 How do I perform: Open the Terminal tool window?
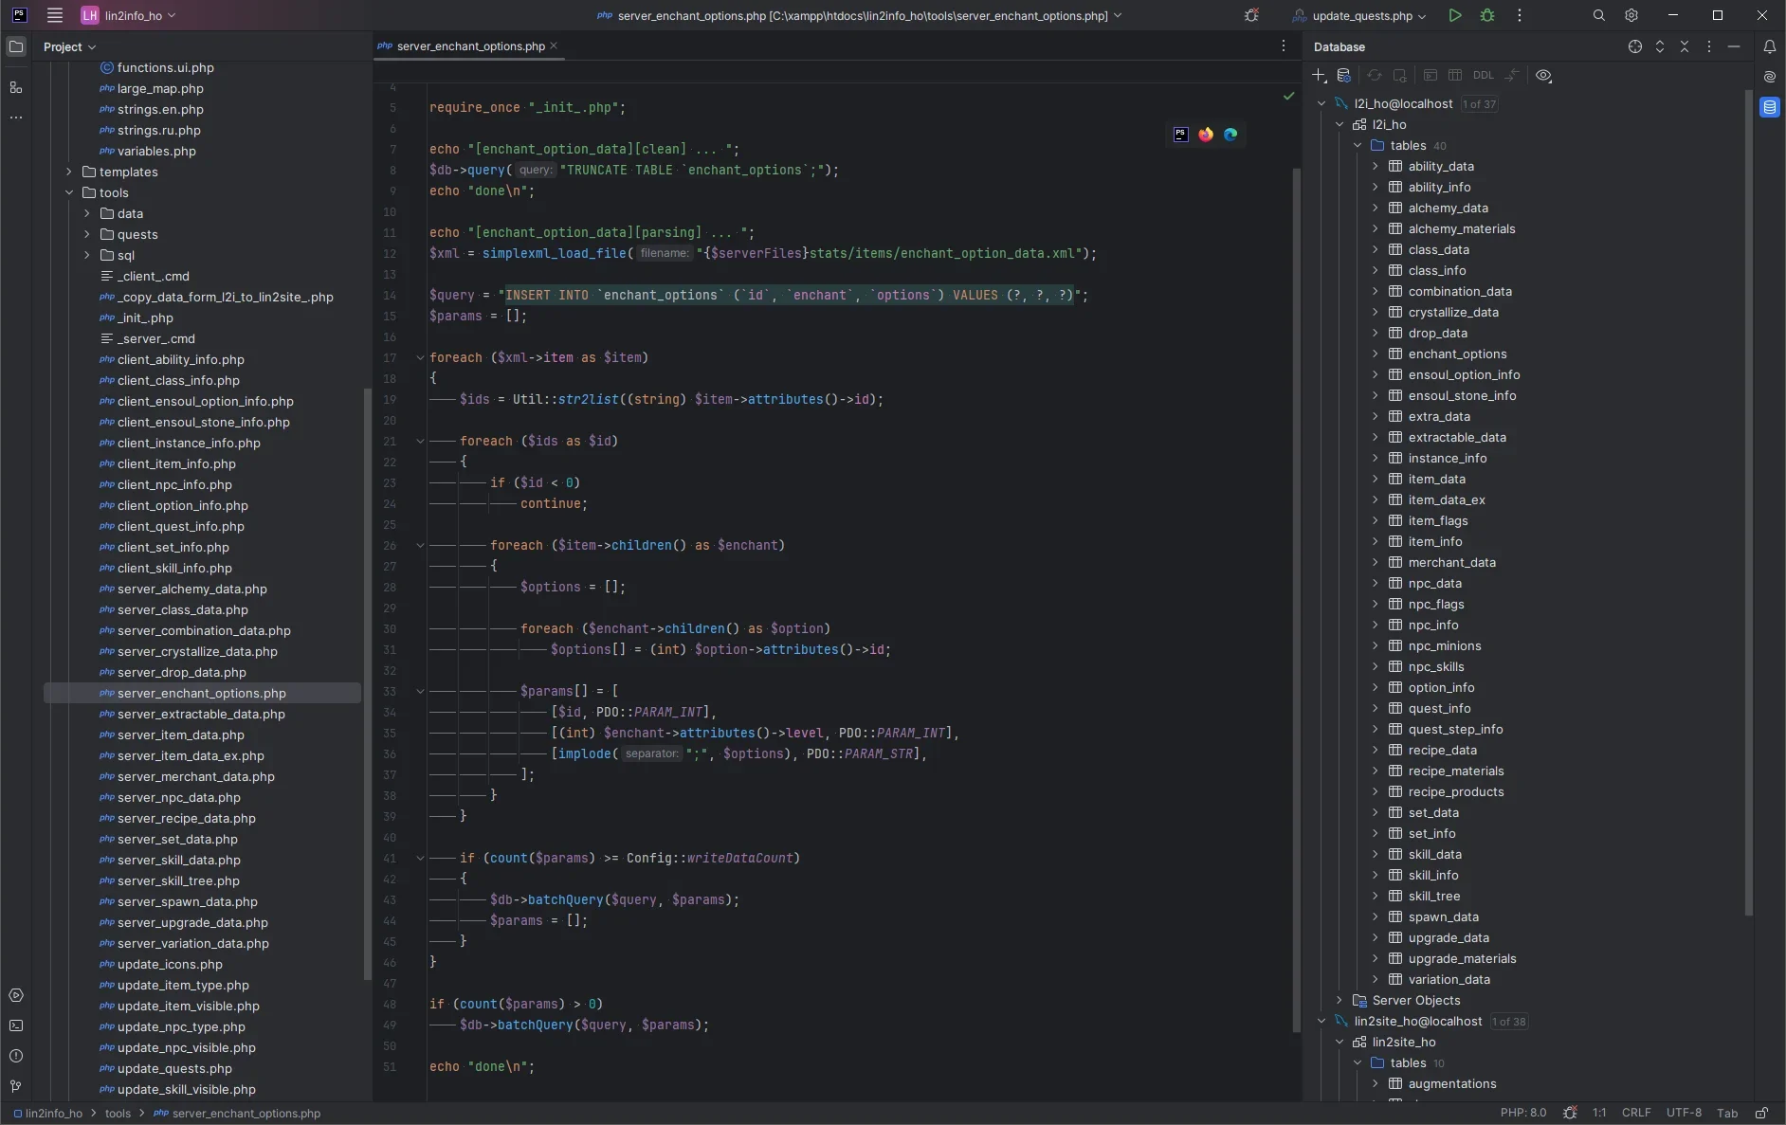16,1025
